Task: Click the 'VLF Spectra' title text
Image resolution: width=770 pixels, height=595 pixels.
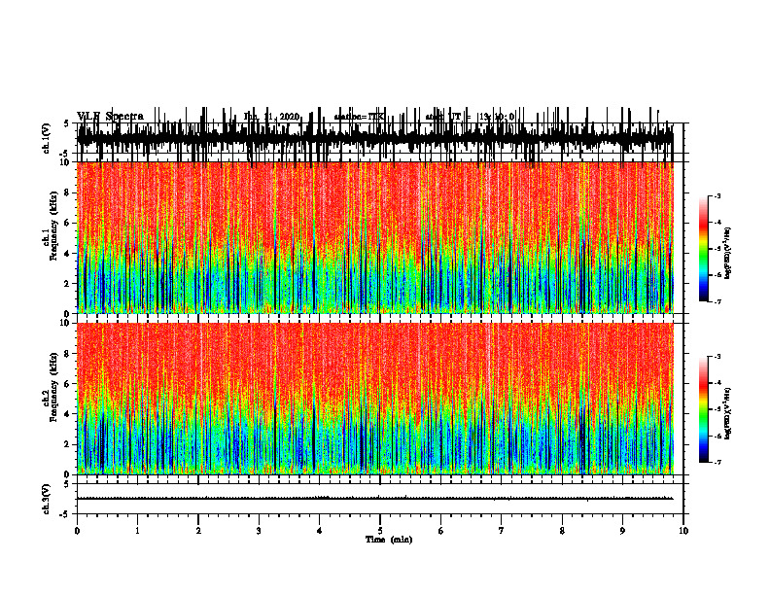Action: (110, 117)
